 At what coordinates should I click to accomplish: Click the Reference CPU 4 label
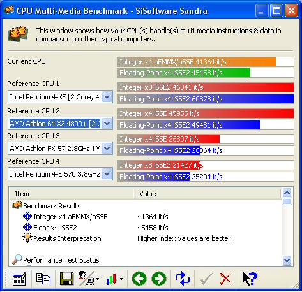(33, 161)
